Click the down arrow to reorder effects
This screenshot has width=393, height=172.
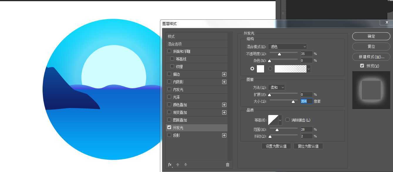(x=185, y=165)
